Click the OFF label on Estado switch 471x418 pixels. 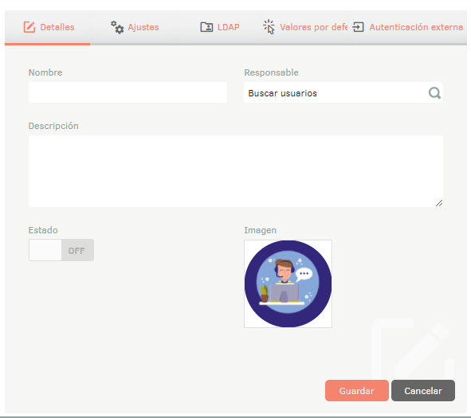77,251
